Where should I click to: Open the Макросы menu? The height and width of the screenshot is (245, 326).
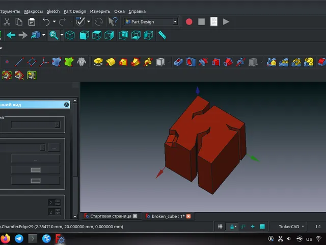[34, 11]
